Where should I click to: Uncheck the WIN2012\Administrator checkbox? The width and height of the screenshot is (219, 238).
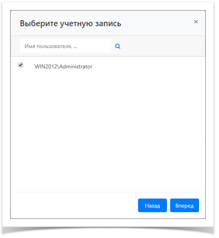21,65
